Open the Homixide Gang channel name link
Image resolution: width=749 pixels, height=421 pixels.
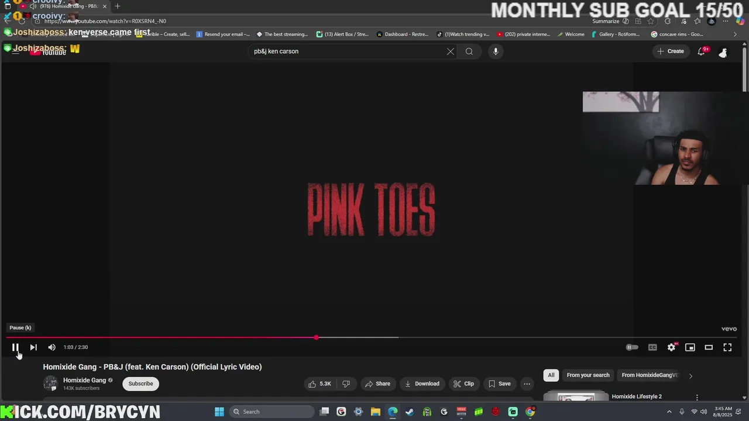(84, 380)
